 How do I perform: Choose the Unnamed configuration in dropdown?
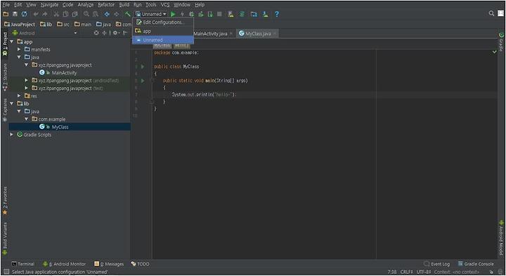163,40
